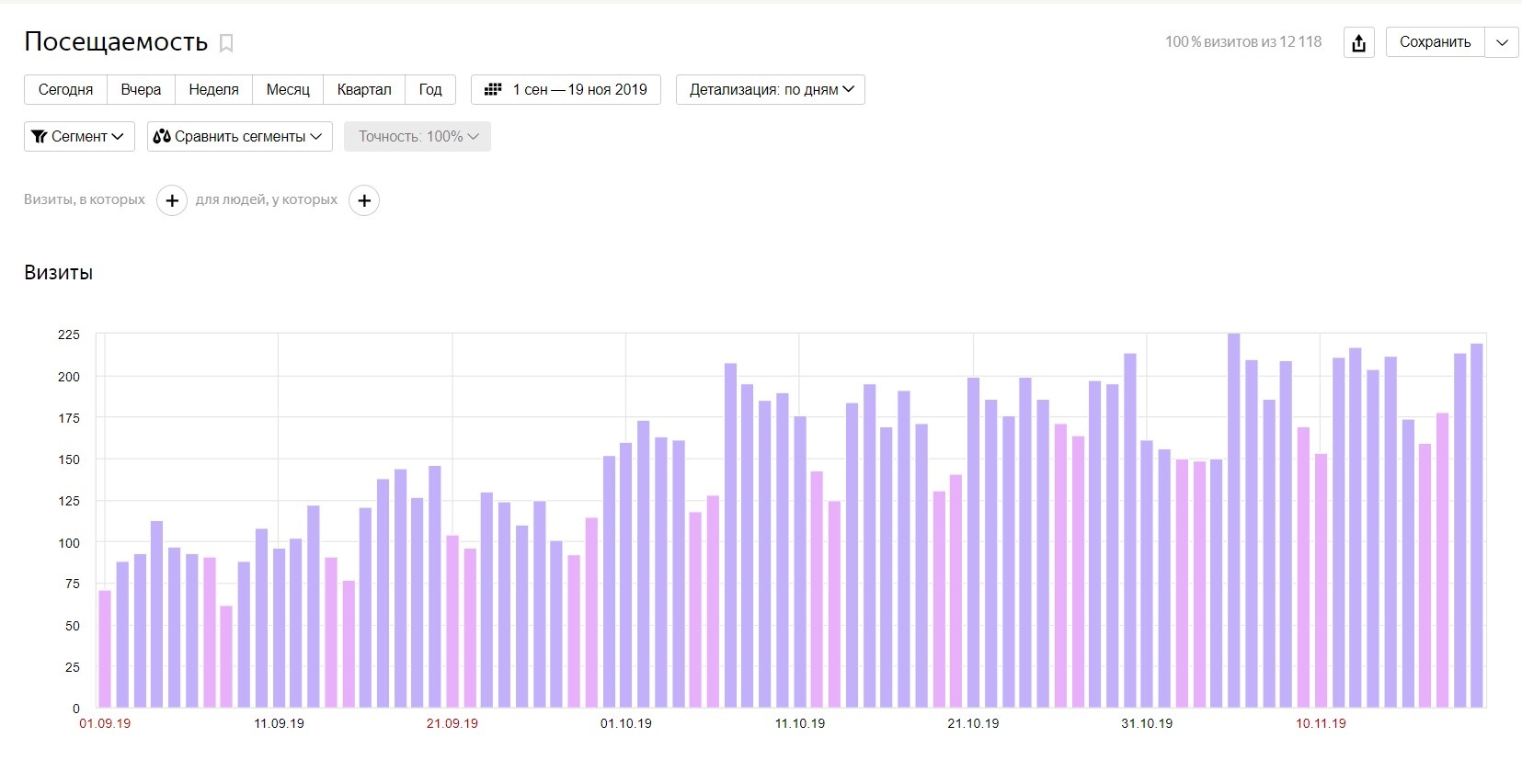This screenshot has width=1522, height=760.
Task: Click the 31.10.19 axis date
Action: point(1147,723)
